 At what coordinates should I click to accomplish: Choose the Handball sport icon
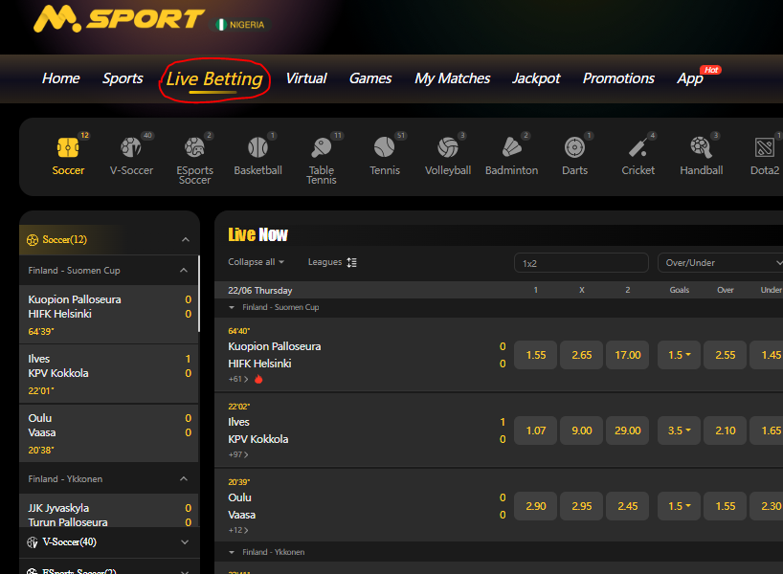(701, 156)
